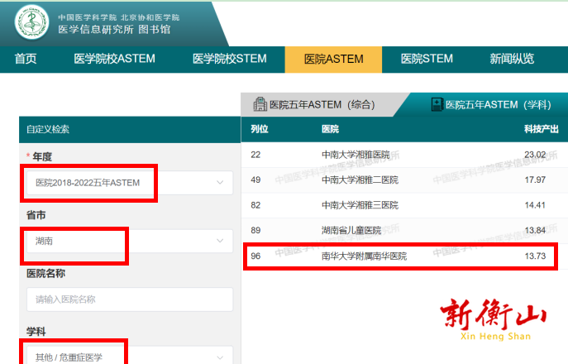Select the 医院ASTEM navigation tab
The image size is (568, 364).
333,59
